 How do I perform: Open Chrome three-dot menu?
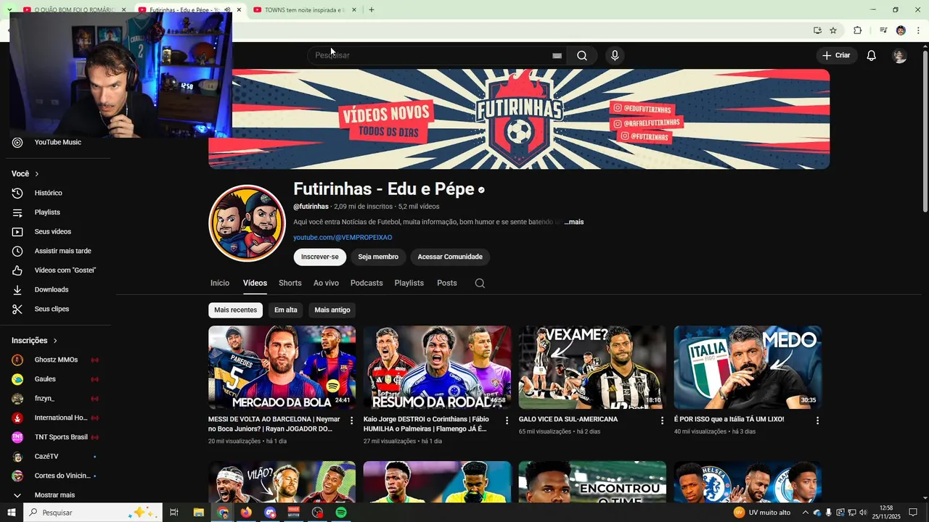coord(918,30)
